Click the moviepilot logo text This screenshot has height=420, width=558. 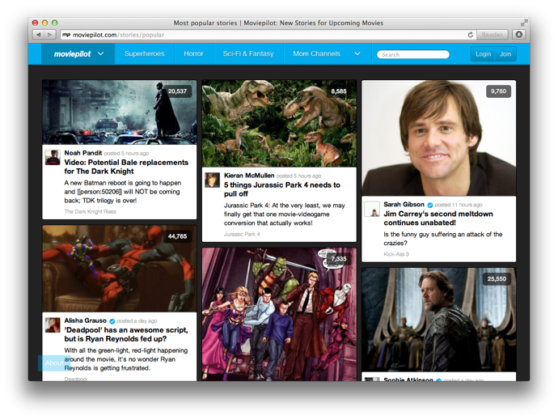(x=72, y=53)
